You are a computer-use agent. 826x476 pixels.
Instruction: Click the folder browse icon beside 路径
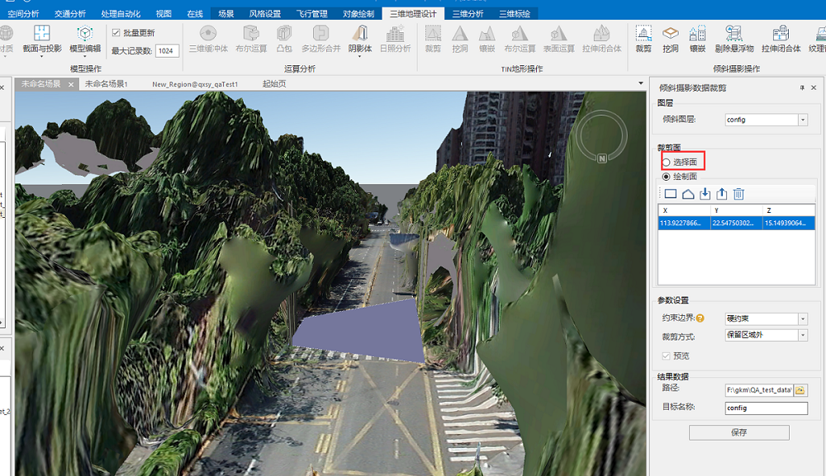(800, 389)
